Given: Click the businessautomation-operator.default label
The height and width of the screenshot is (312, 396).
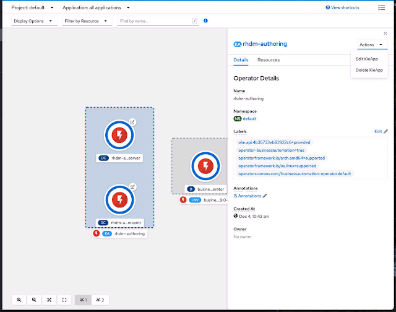Looking at the screenshot, I should click(295, 173).
